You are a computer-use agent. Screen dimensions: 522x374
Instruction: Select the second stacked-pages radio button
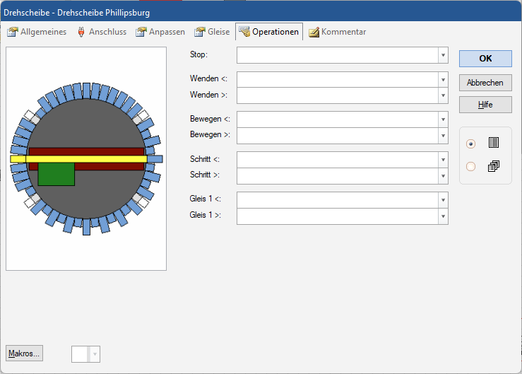point(471,167)
